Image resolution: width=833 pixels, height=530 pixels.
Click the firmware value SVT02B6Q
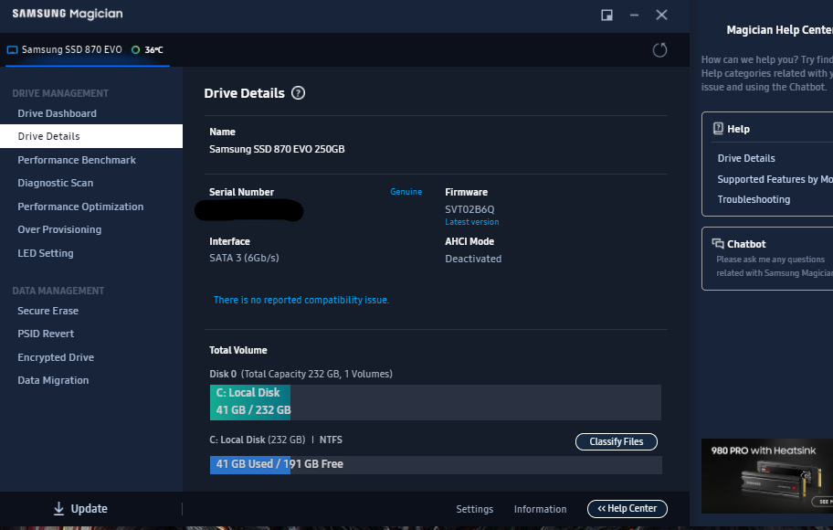(469, 209)
